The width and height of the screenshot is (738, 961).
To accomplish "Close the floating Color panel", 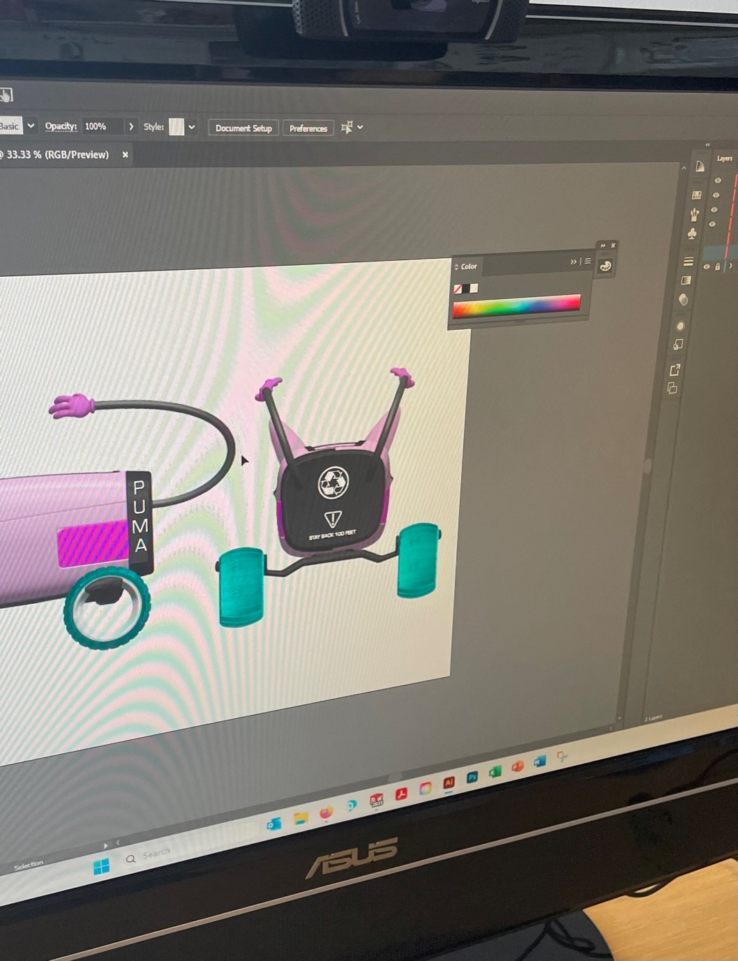I will click(x=613, y=245).
